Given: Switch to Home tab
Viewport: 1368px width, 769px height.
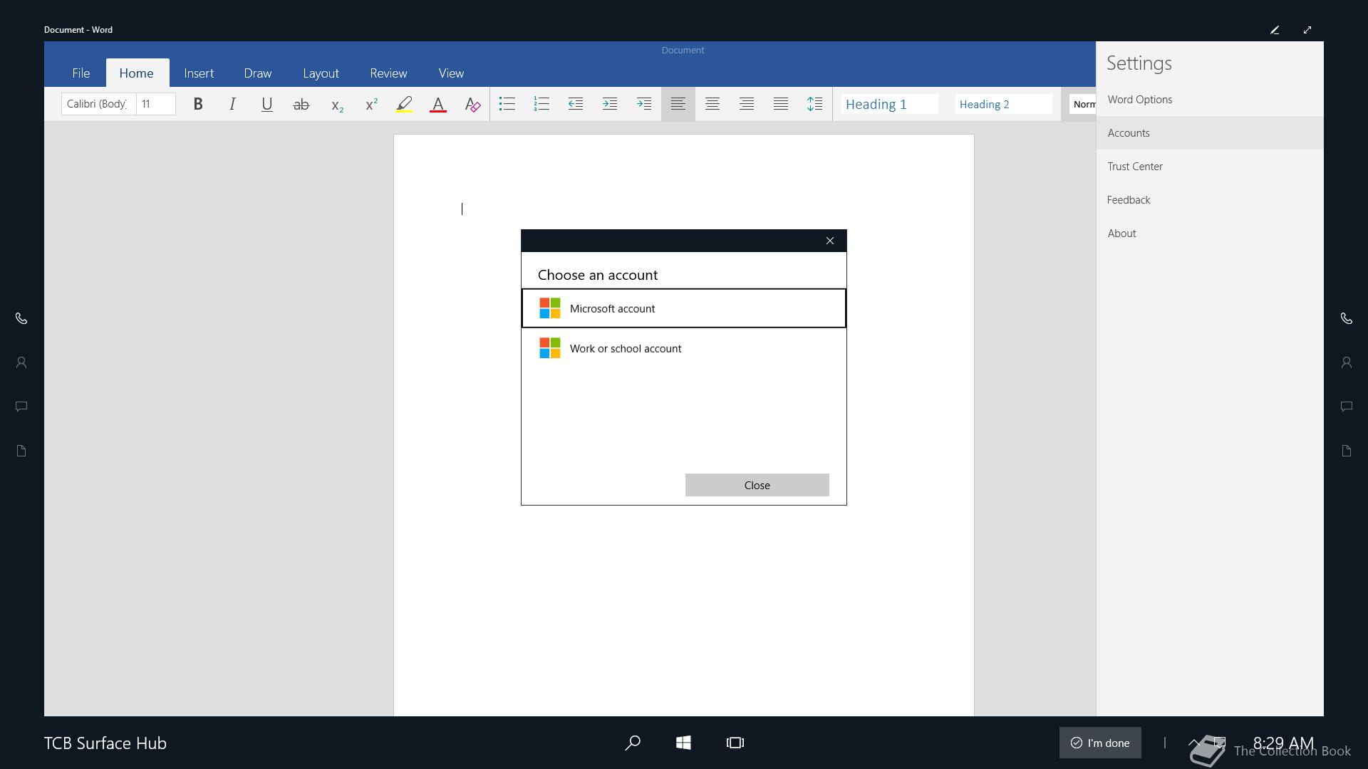Looking at the screenshot, I should [x=136, y=73].
